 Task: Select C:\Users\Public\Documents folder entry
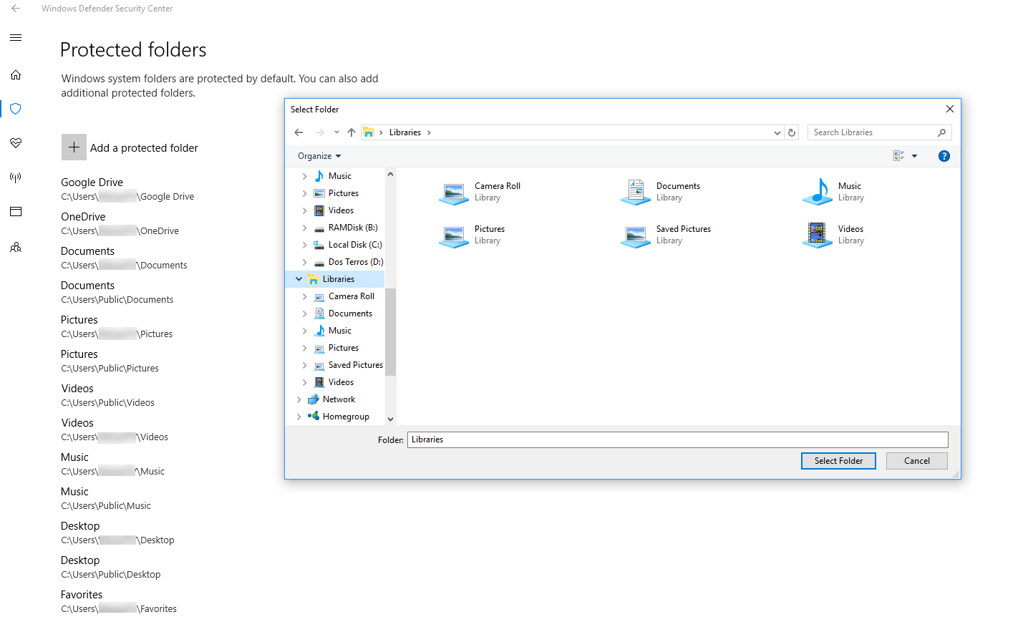tap(117, 292)
